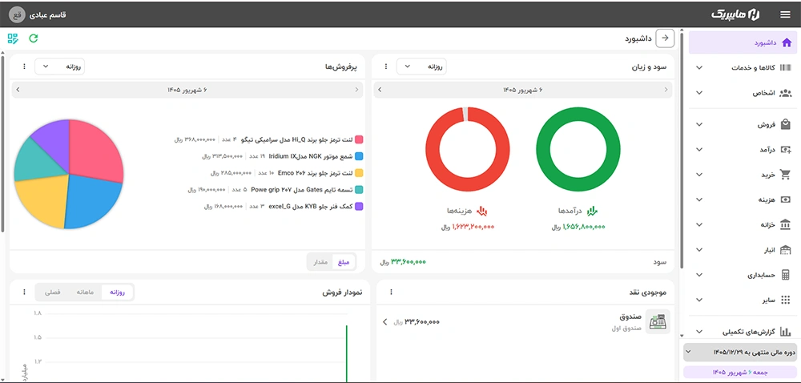Click the shopping bag icon for فروش
This screenshot has height=383, width=801.
click(786, 124)
